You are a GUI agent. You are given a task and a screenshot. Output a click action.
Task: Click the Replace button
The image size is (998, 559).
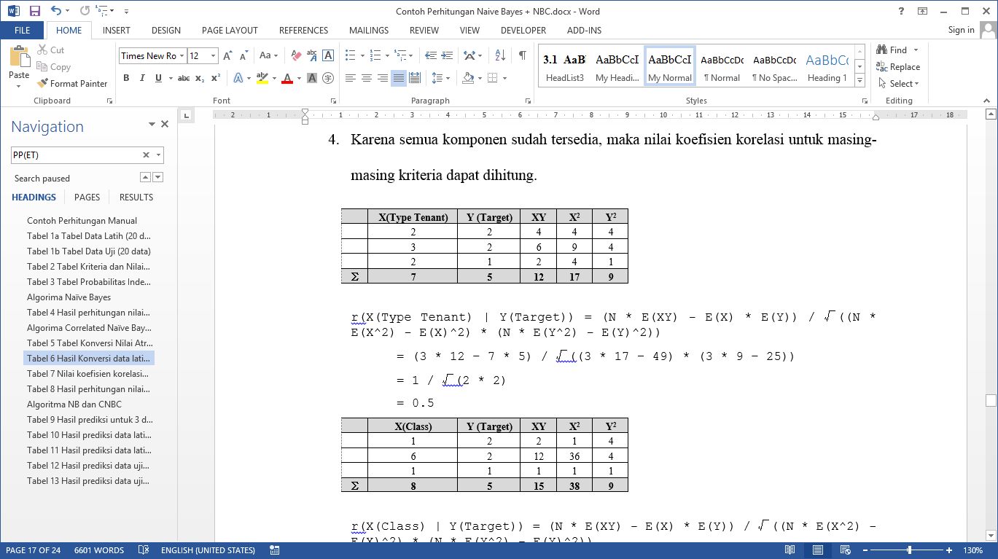tap(898, 67)
